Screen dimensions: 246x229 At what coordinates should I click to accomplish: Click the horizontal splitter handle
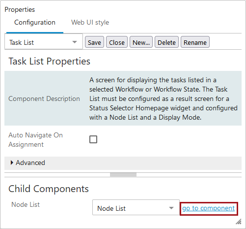123,175
